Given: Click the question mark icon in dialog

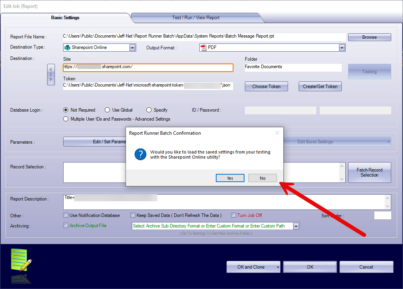Looking at the screenshot, I should click(x=140, y=154).
